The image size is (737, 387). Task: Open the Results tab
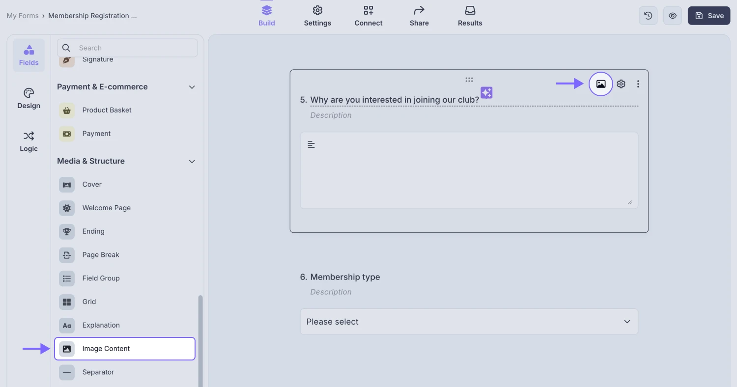click(470, 15)
